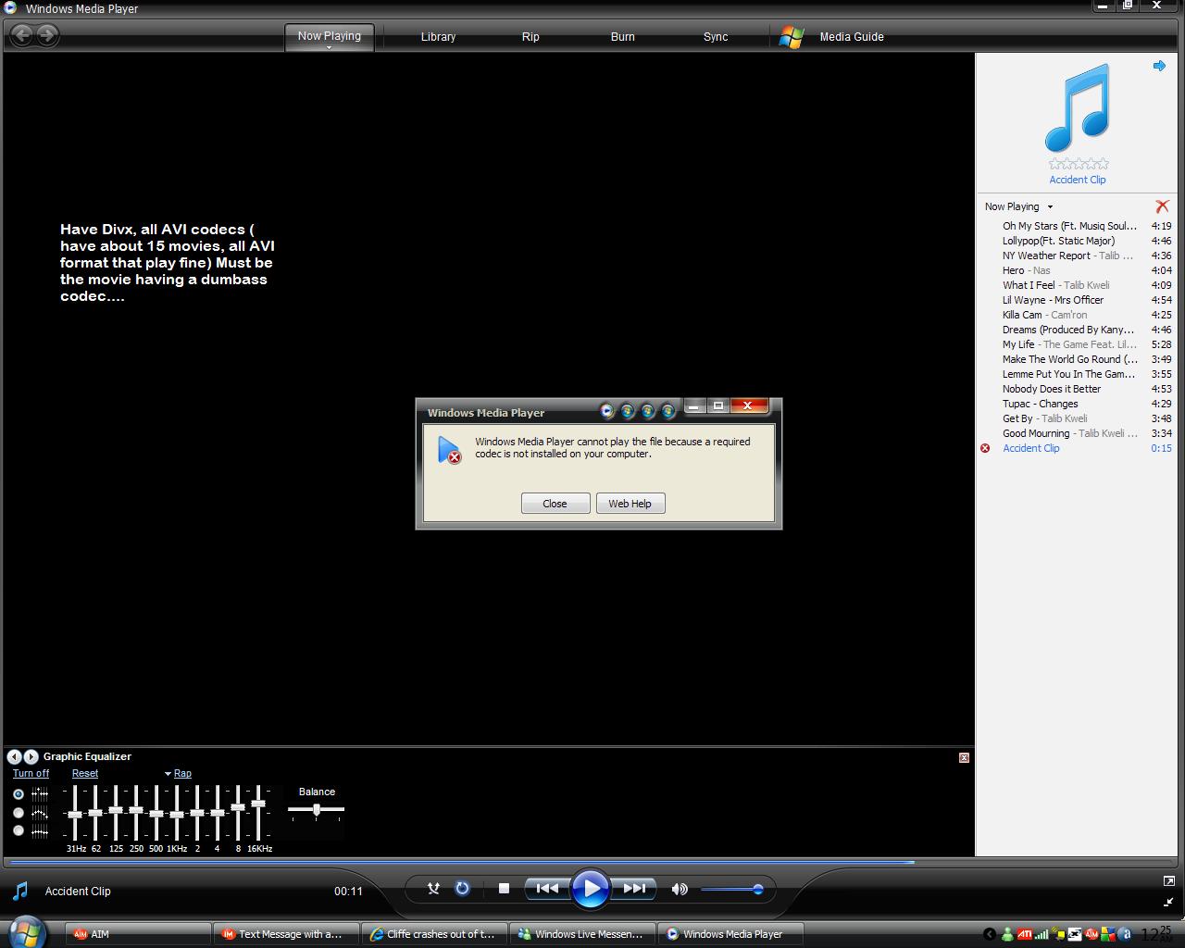Viewport: 1185px width, 948px height.
Task: Click the red error icon beside Accident Clip
Action: (985, 448)
